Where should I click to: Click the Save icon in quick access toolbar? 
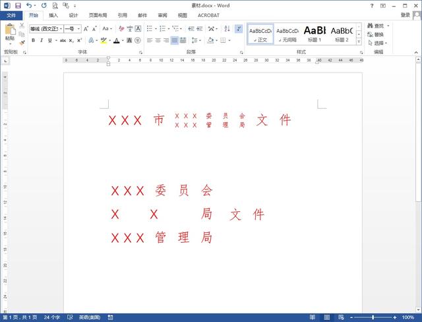pyautogui.click(x=18, y=5)
